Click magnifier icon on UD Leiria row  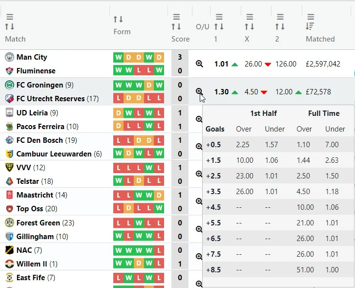coord(199,119)
